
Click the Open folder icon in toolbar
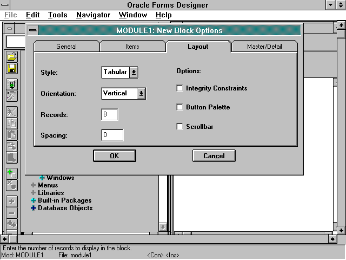click(x=11, y=57)
